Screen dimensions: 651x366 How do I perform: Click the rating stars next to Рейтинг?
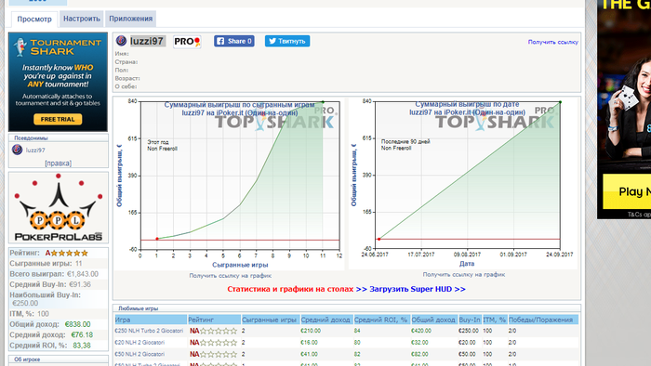69,253
